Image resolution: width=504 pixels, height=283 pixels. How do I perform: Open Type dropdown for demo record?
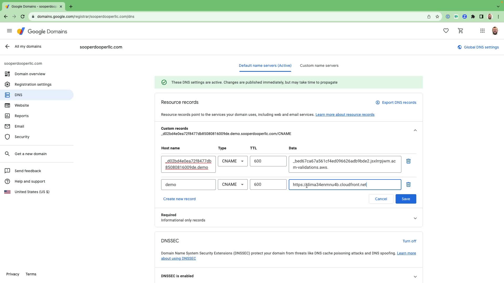point(233,184)
